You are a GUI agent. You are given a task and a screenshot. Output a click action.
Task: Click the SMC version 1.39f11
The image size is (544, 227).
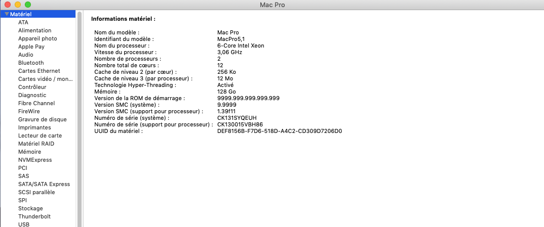pos(227,111)
